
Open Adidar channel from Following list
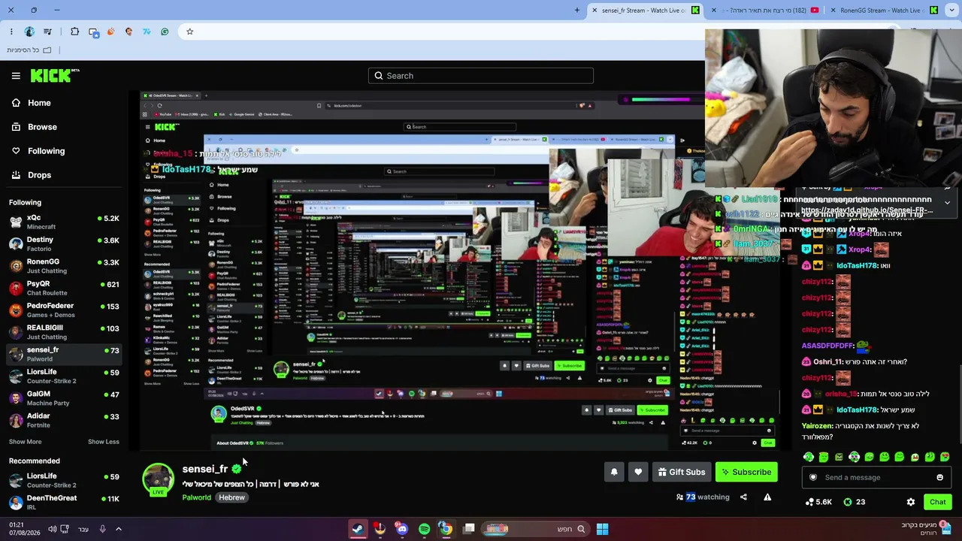click(64, 419)
